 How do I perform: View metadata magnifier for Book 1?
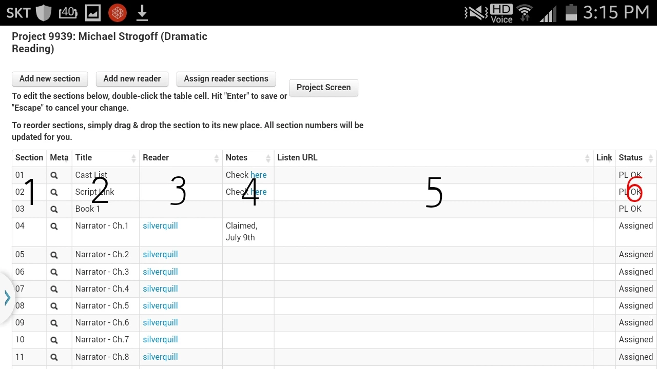(x=54, y=209)
